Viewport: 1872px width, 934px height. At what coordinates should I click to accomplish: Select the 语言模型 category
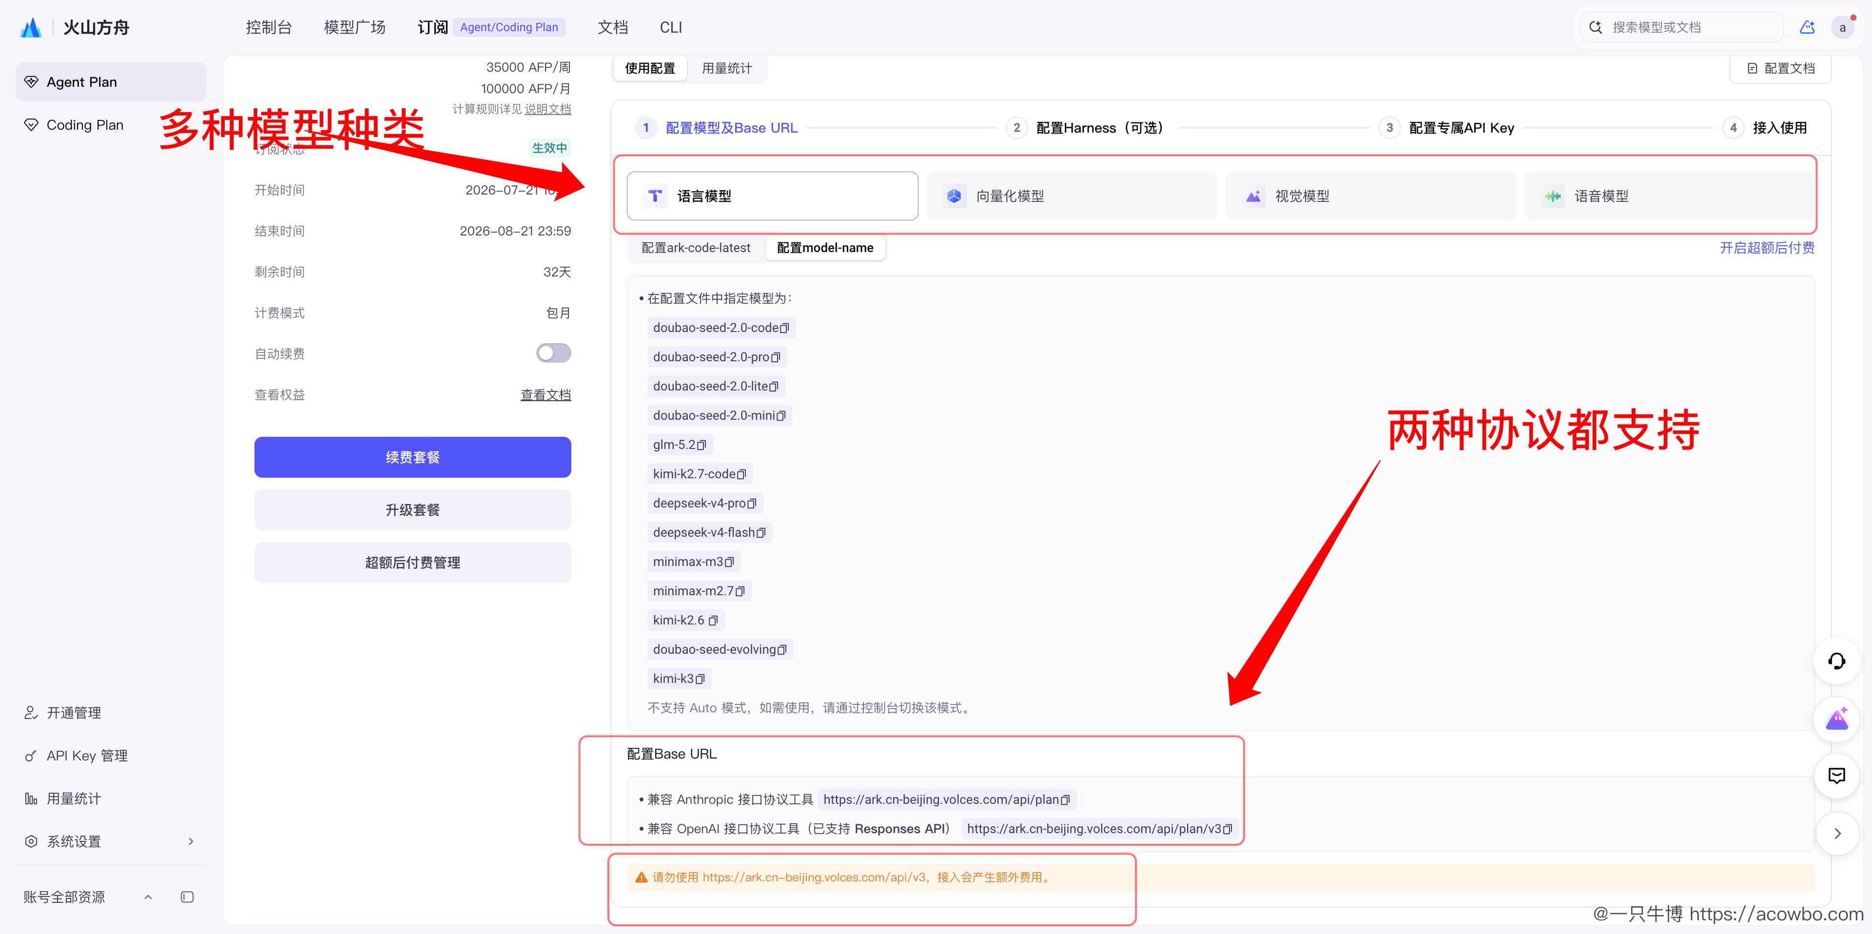click(772, 196)
